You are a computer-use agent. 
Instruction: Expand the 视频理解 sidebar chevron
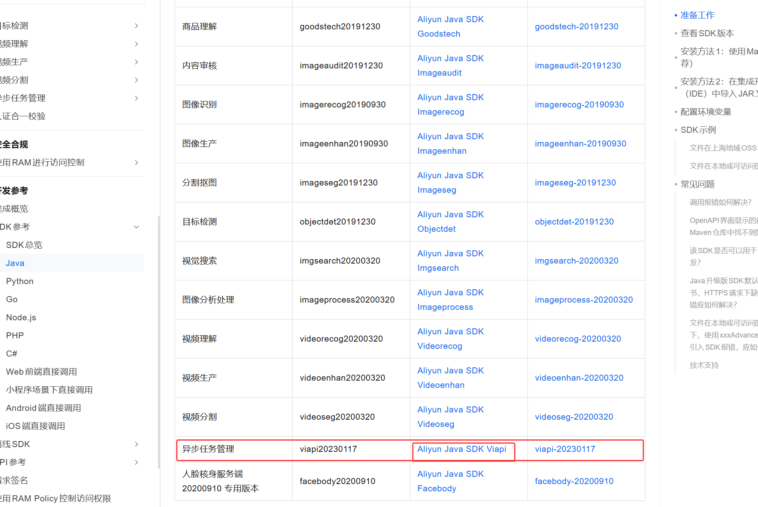coord(136,44)
